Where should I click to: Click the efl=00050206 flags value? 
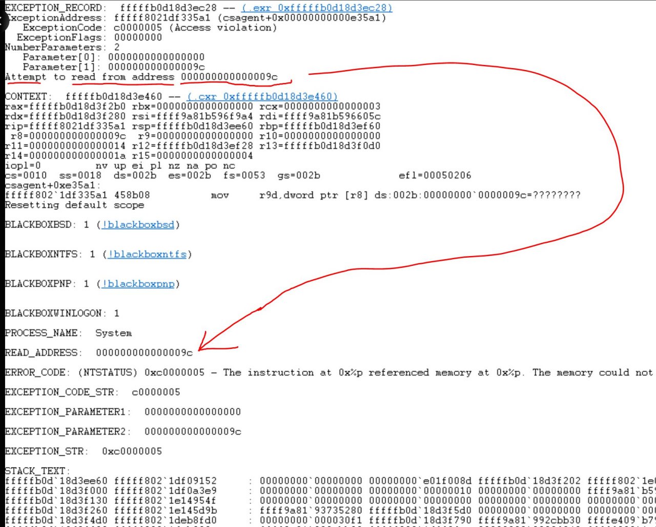pos(435,175)
